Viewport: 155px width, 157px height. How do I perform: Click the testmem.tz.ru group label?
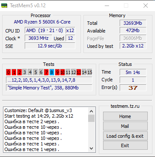[x=125, y=106]
